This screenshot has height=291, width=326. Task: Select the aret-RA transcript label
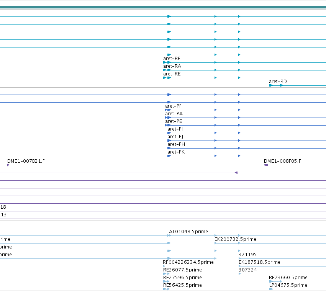(172, 66)
